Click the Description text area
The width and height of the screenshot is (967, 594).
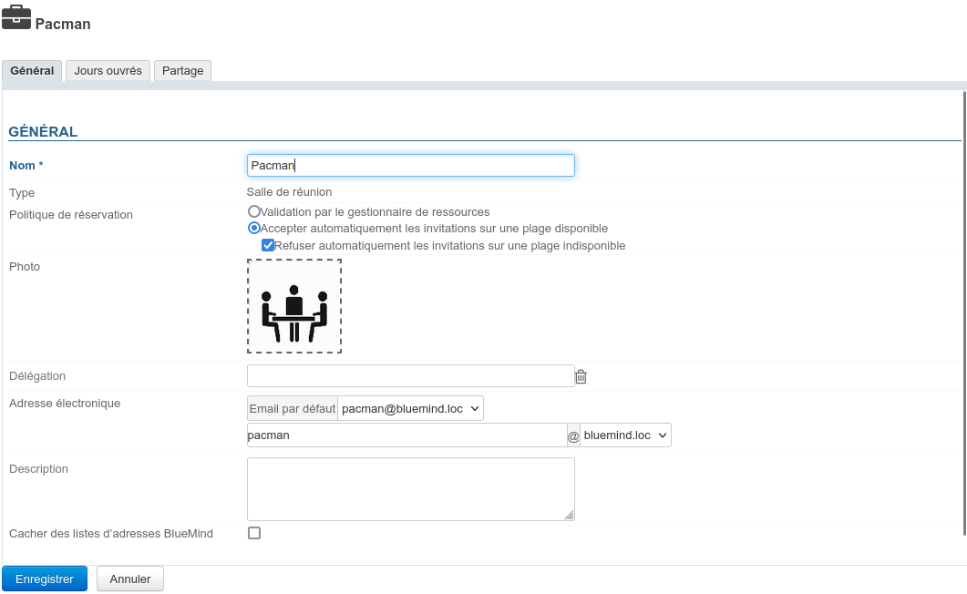410,488
